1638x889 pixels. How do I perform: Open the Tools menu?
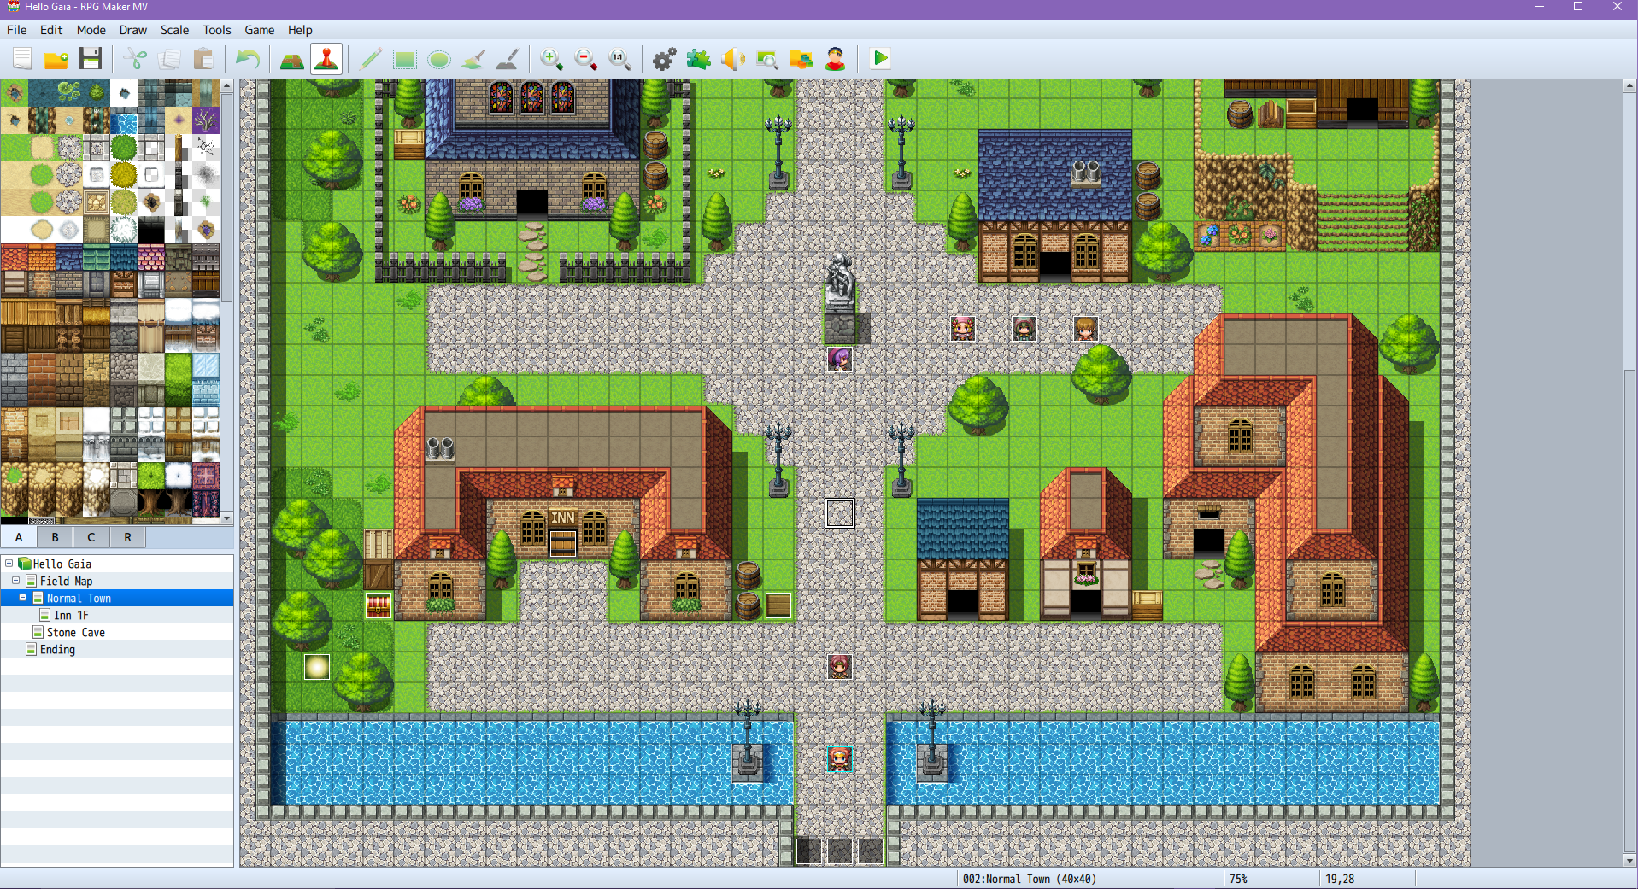[x=216, y=30]
